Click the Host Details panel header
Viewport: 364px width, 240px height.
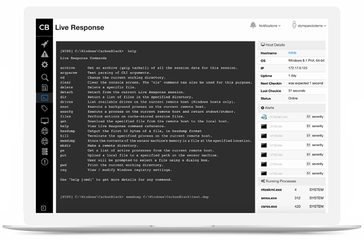[292, 45]
